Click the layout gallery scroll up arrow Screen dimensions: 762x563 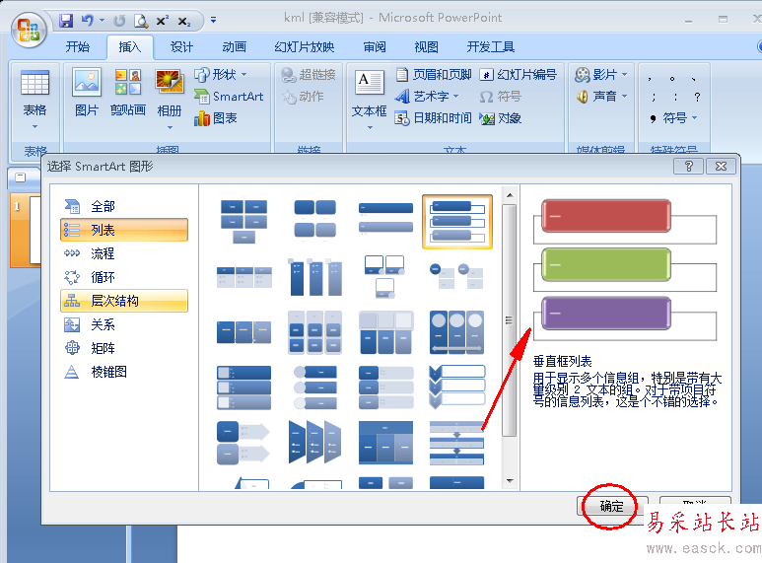[x=510, y=195]
